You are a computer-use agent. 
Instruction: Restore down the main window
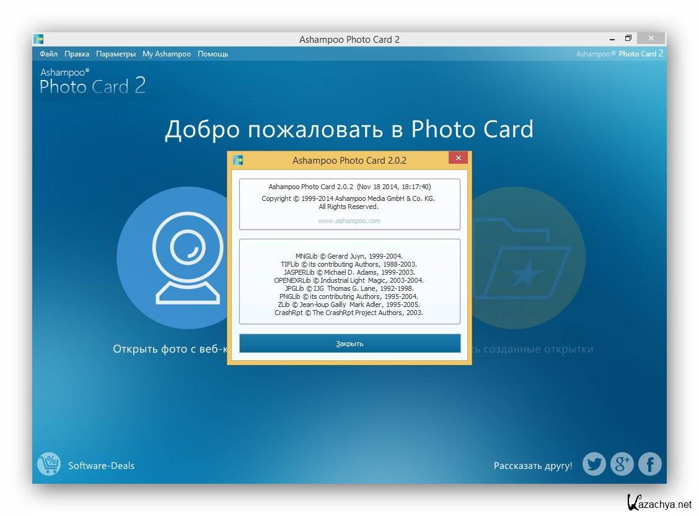[x=628, y=38]
